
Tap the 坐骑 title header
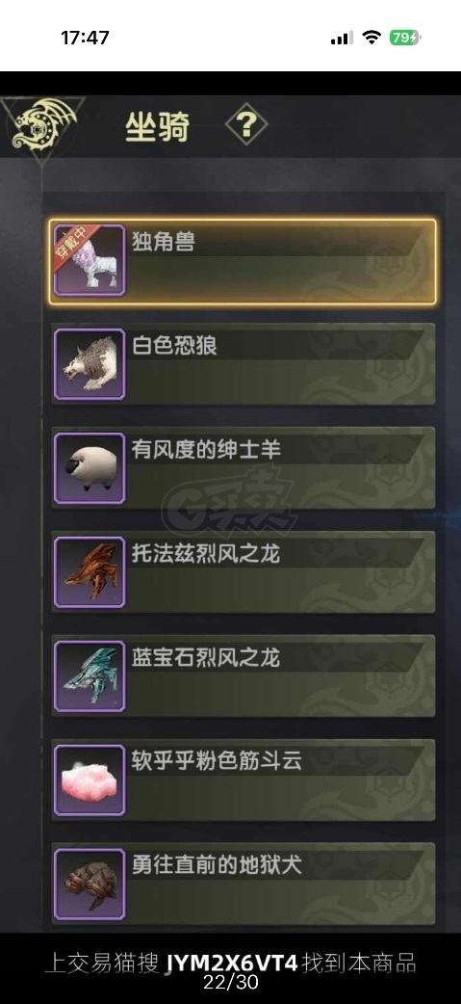coord(157,126)
